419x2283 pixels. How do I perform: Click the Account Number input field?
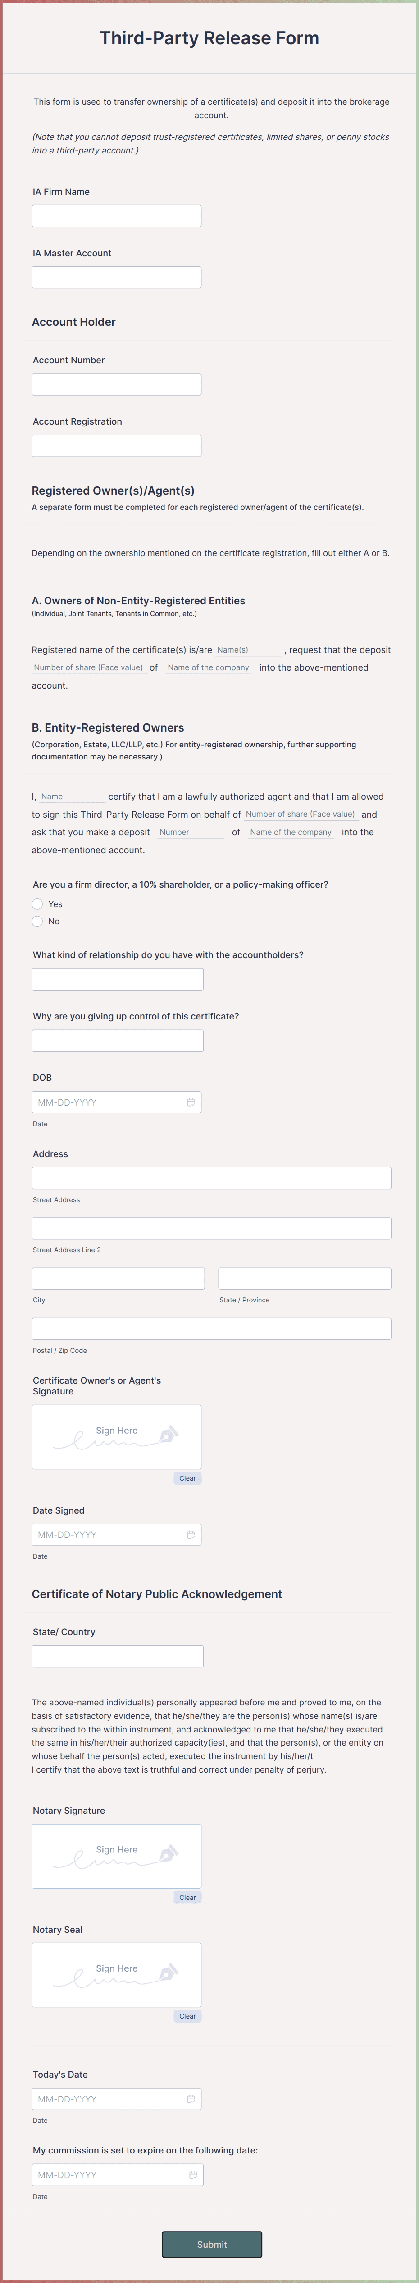(x=116, y=384)
